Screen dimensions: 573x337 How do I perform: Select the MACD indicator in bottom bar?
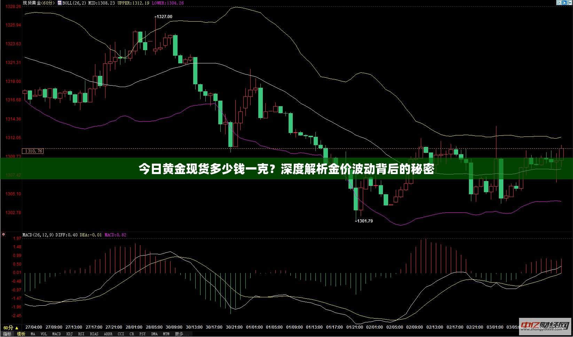[x=56, y=334]
